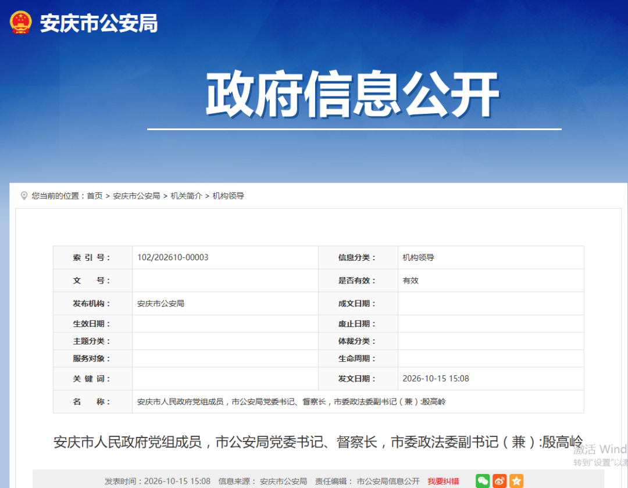The image size is (628, 488).
Task: Select index number 102/202610-00003
Action: click(173, 257)
